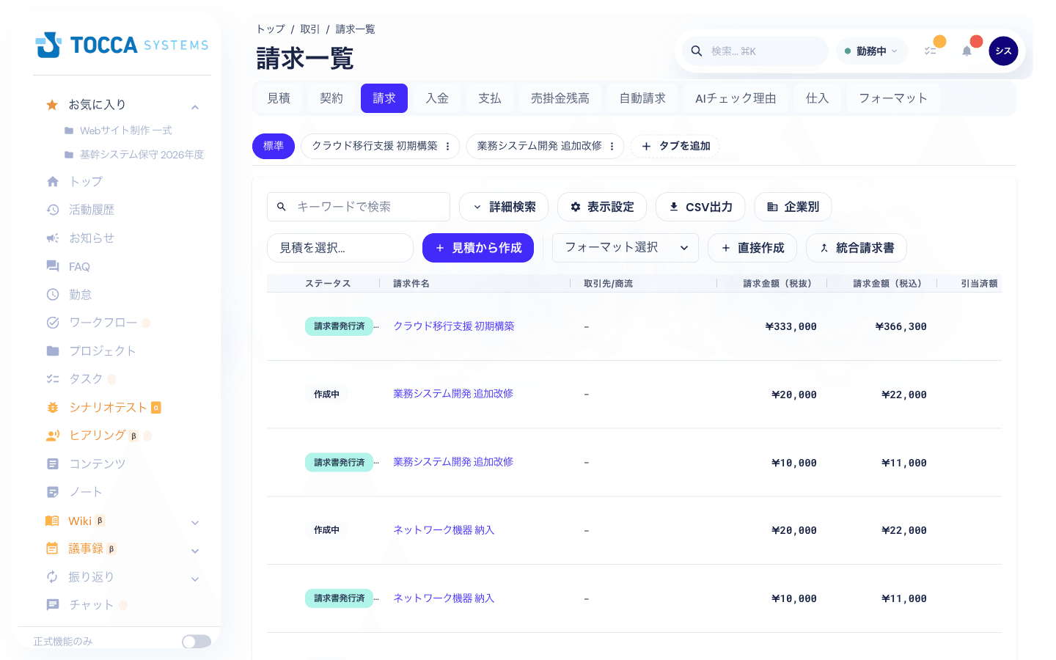1056x660 pixels.
Task: Expand the 議事録 sidebar section chevron
Action: (195, 551)
